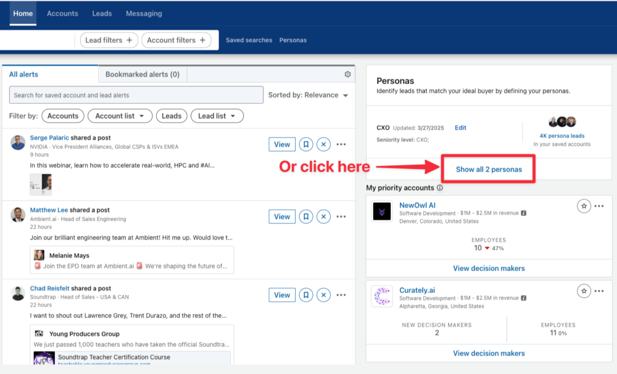Bookmark Serge Palaric's alert
This screenshot has height=374, width=617.
305,144
